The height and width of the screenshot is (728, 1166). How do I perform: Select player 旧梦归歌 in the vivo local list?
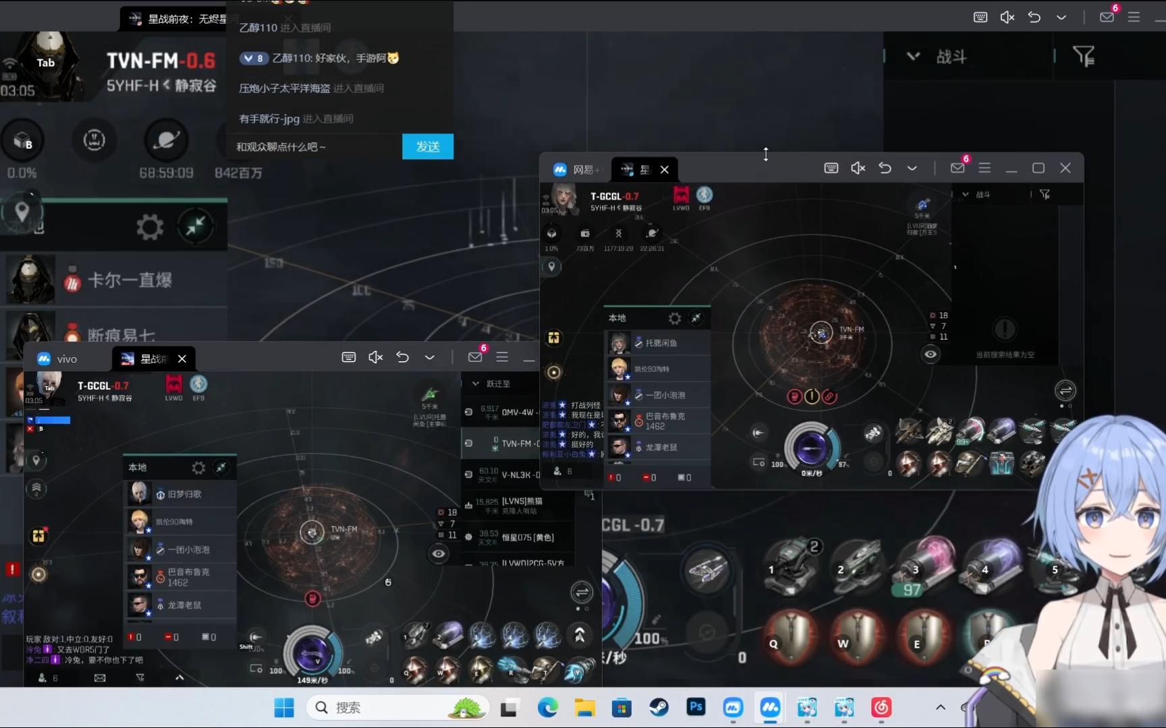[180, 493]
